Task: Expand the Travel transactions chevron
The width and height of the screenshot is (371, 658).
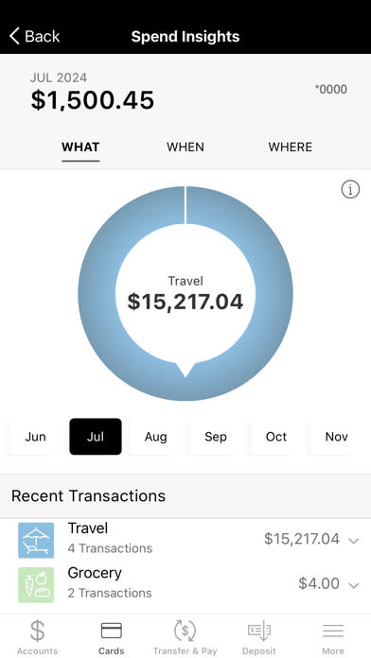Action: (x=354, y=541)
